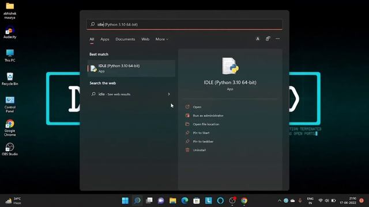The image size is (369, 207).
Task: Select the All search filter tab
Action: (92, 39)
